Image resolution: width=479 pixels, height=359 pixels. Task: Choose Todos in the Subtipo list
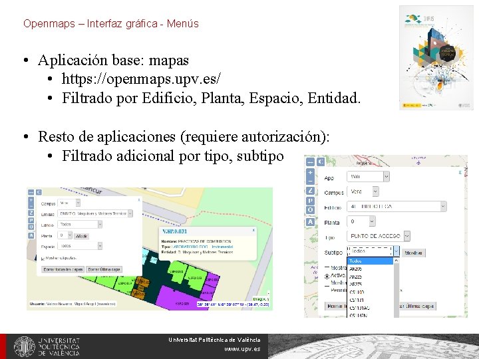click(x=371, y=261)
